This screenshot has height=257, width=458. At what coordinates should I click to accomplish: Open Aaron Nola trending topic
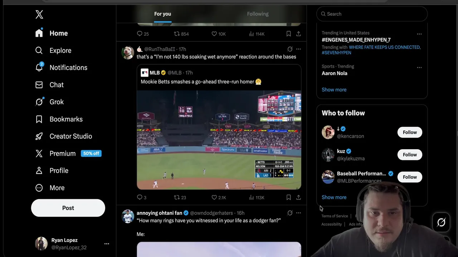click(335, 73)
